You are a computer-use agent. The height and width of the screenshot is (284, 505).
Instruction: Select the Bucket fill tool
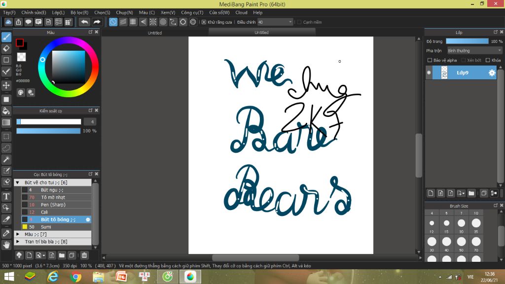coord(6,111)
